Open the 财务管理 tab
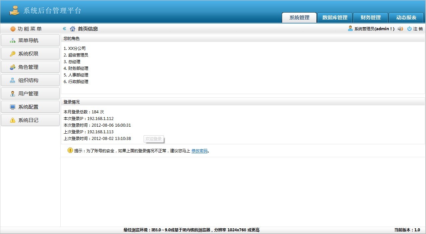 [x=370, y=18]
